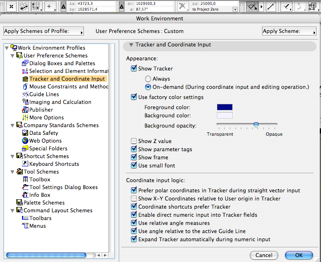Select Guide Lines tree item

coord(44,94)
